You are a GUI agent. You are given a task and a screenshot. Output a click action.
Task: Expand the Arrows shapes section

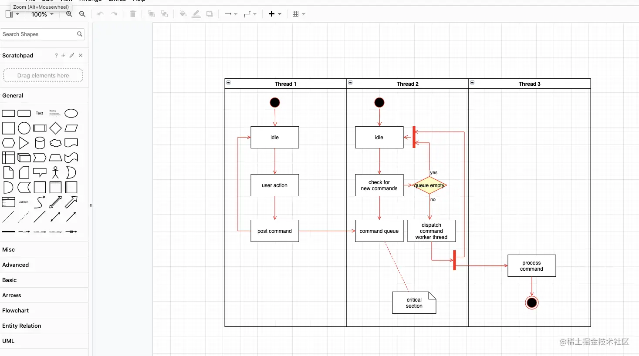[x=44, y=295]
